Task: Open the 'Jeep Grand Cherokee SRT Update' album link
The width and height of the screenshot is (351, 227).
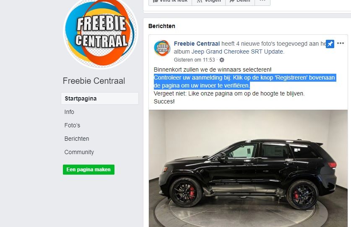Action: click(x=238, y=52)
